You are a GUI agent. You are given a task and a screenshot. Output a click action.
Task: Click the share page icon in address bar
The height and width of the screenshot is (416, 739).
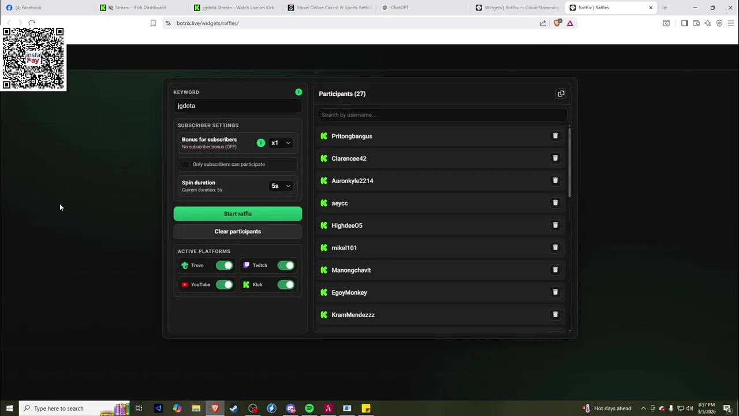click(543, 23)
